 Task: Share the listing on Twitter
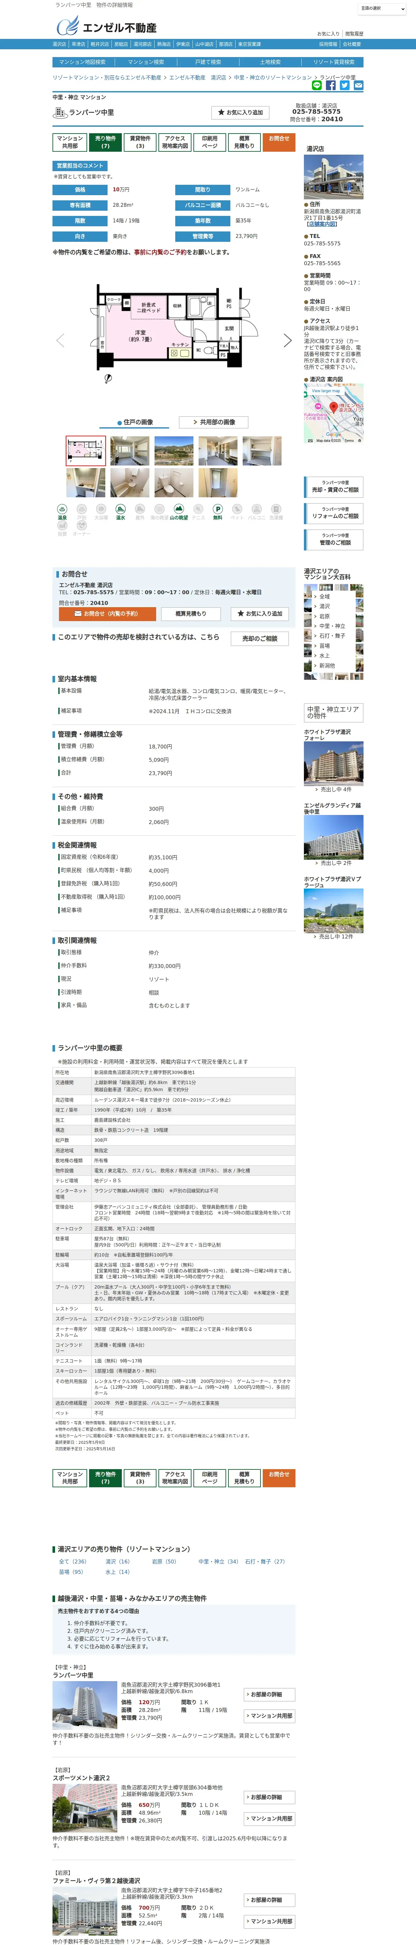click(x=344, y=85)
